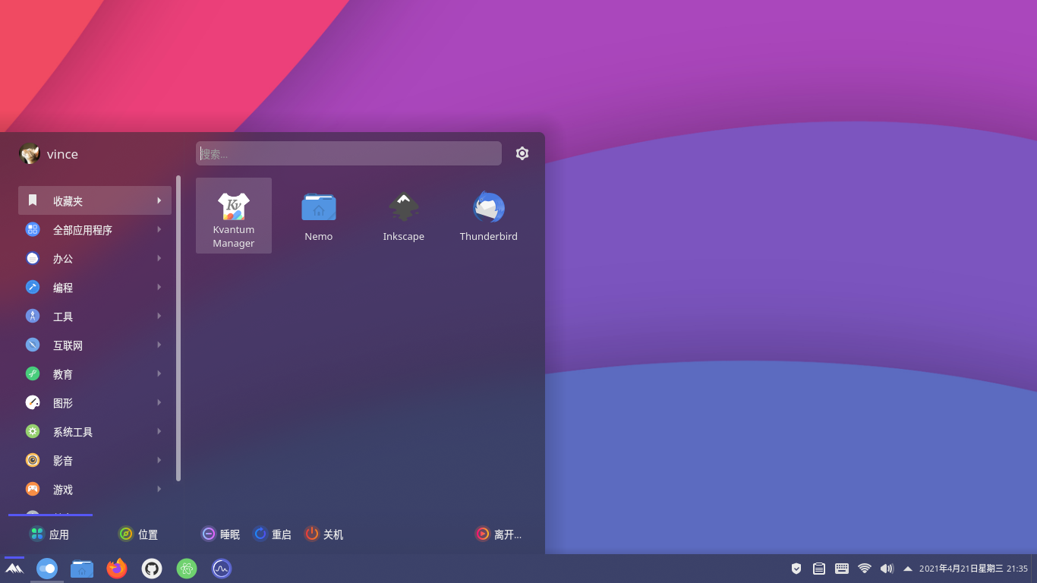The height and width of the screenshot is (583, 1037).
Task: Click vince user avatar
Action: pyautogui.click(x=30, y=153)
